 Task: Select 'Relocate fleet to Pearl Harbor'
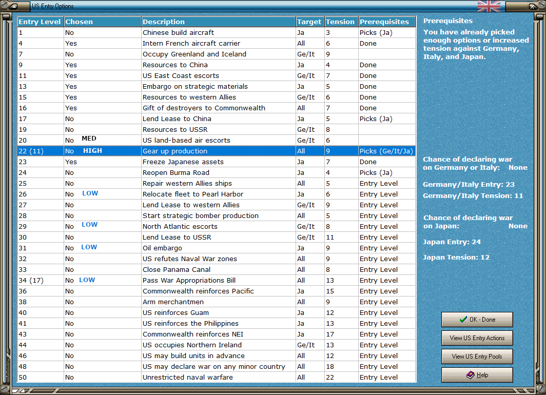point(217,194)
